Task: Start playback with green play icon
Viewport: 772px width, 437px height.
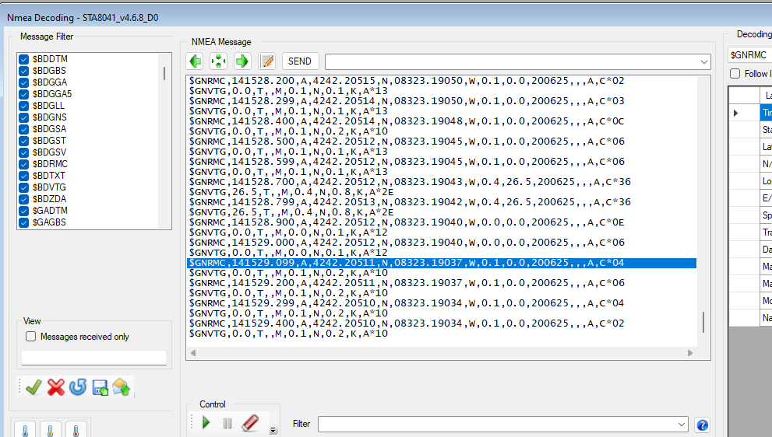Action: (x=206, y=422)
